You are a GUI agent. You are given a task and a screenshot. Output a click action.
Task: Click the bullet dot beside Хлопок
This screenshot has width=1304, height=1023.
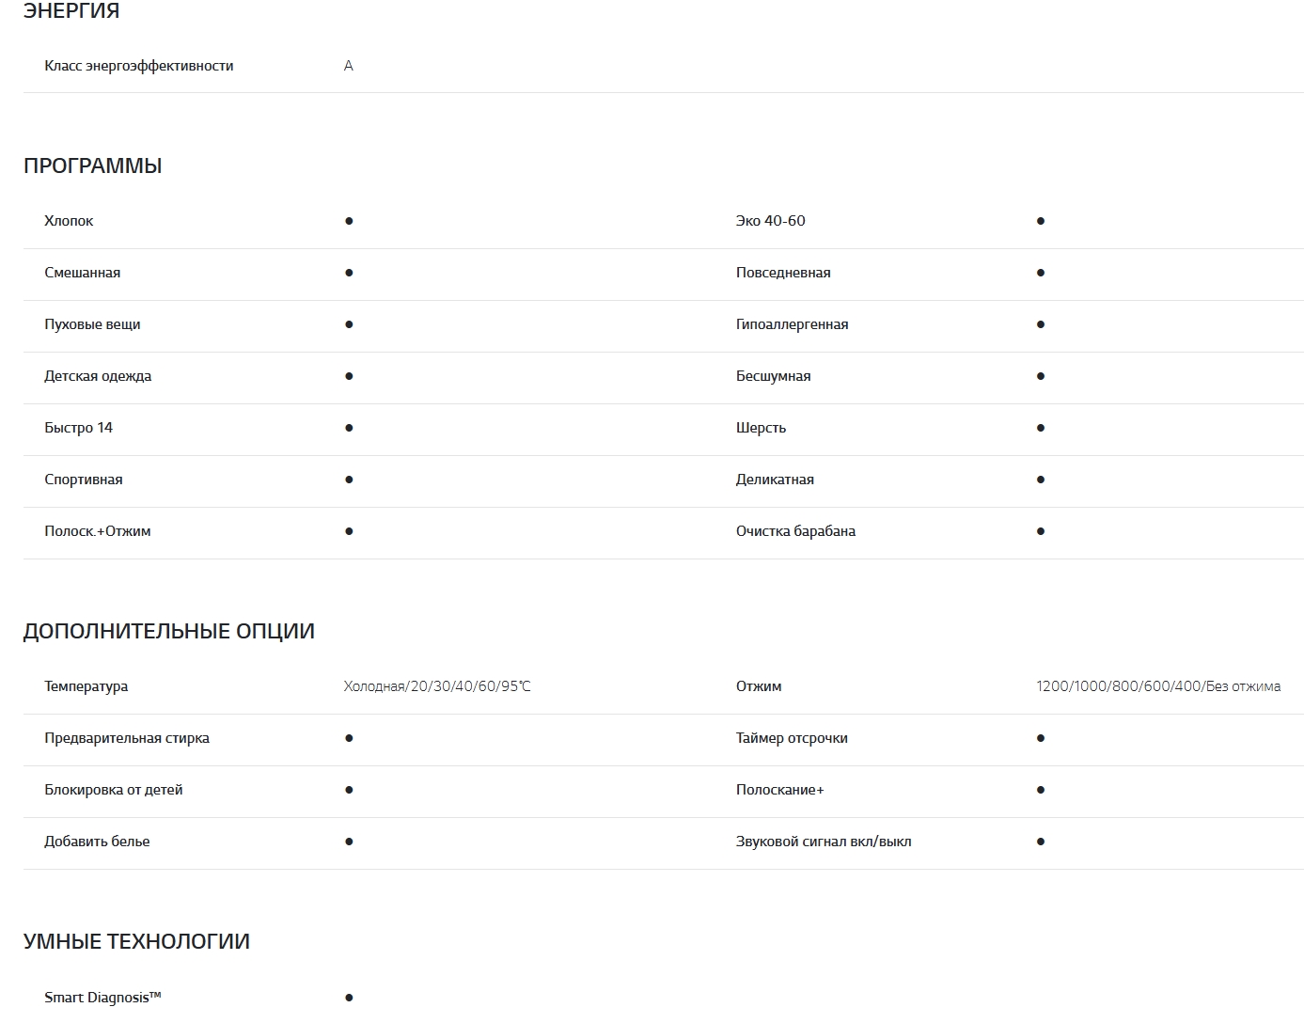[x=349, y=221]
